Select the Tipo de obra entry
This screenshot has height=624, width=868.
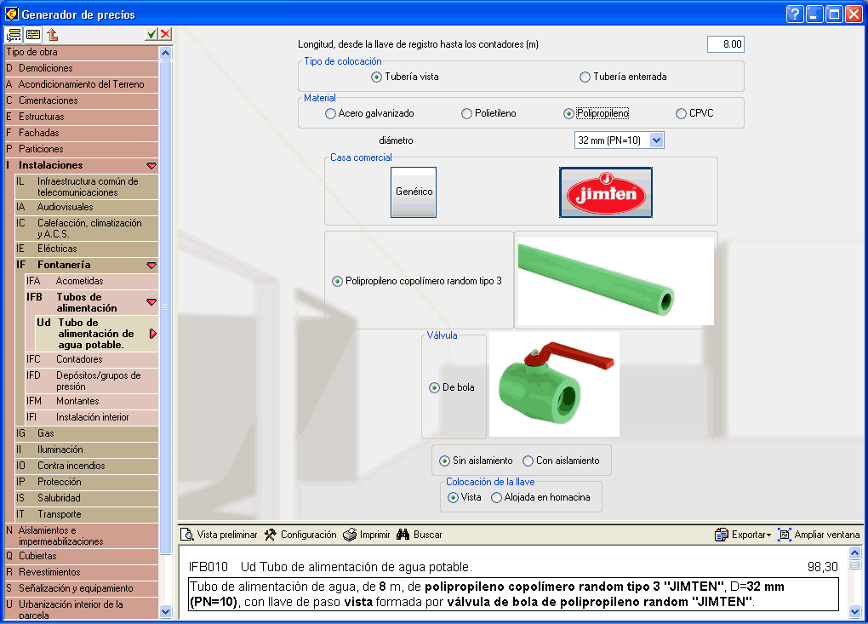point(82,52)
